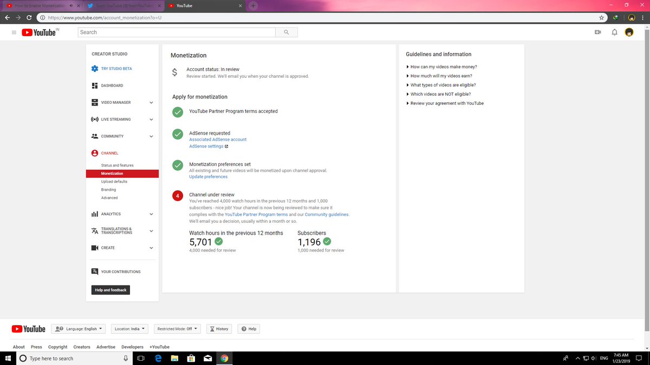The width and height of the screenshot is (650, 365).
Task: Click the Create camera icon in sidebar
Action: [95, 248]
